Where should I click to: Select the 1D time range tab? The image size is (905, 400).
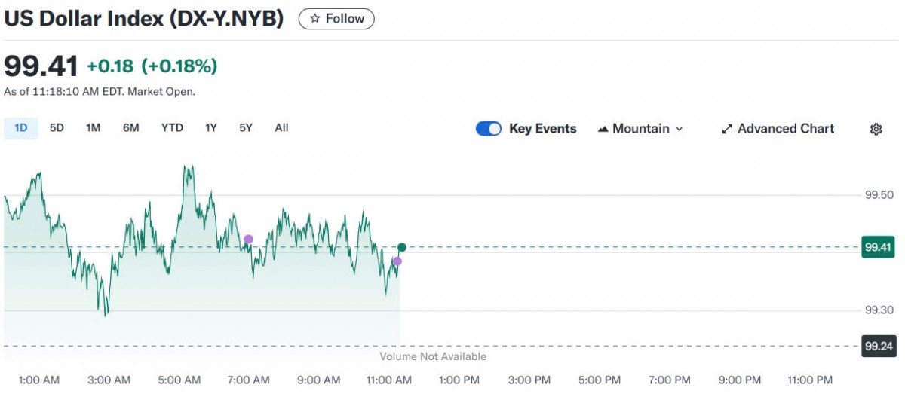(x=21, y=128)
